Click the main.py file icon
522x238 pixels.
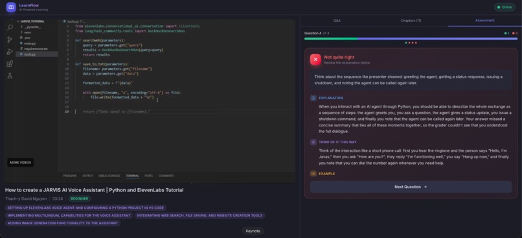click(21, 43)
